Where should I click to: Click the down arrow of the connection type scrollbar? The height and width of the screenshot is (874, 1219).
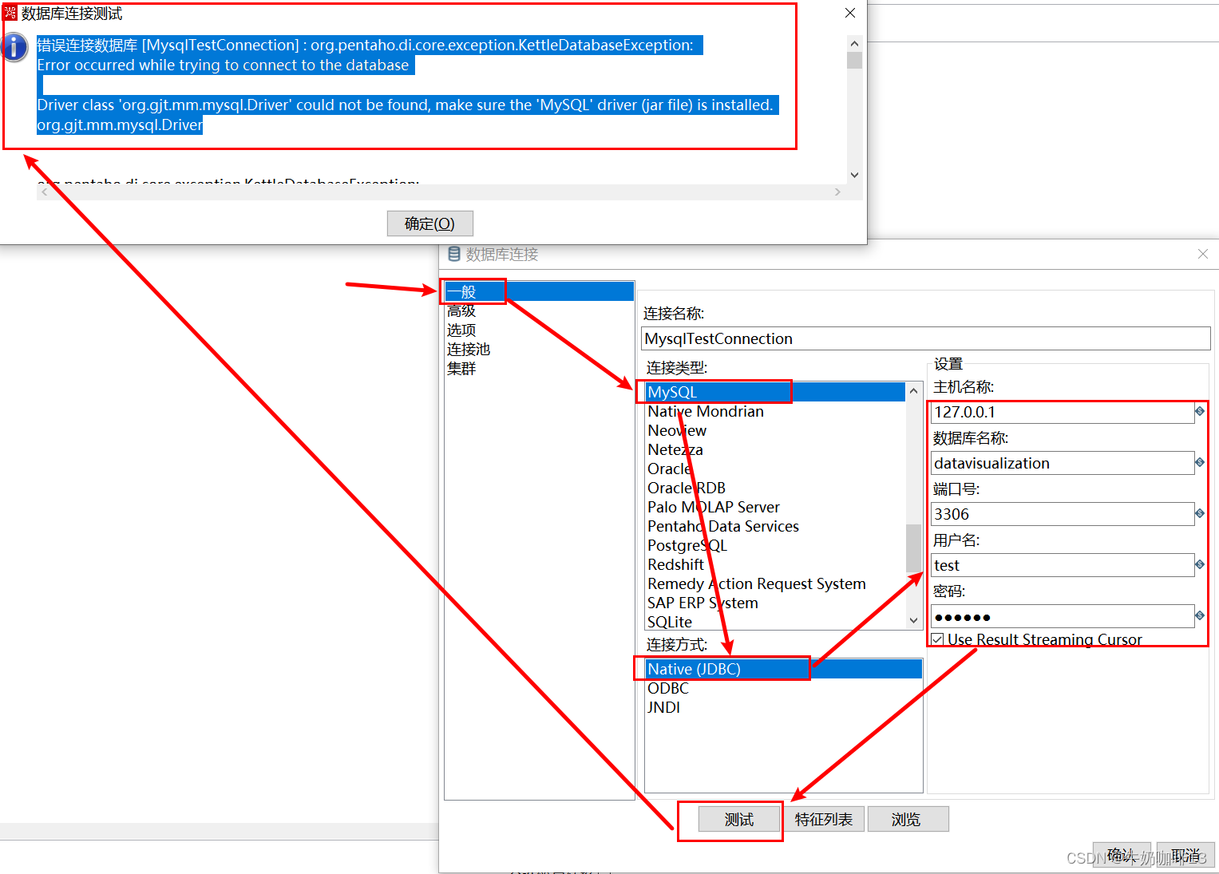(912, 620)
